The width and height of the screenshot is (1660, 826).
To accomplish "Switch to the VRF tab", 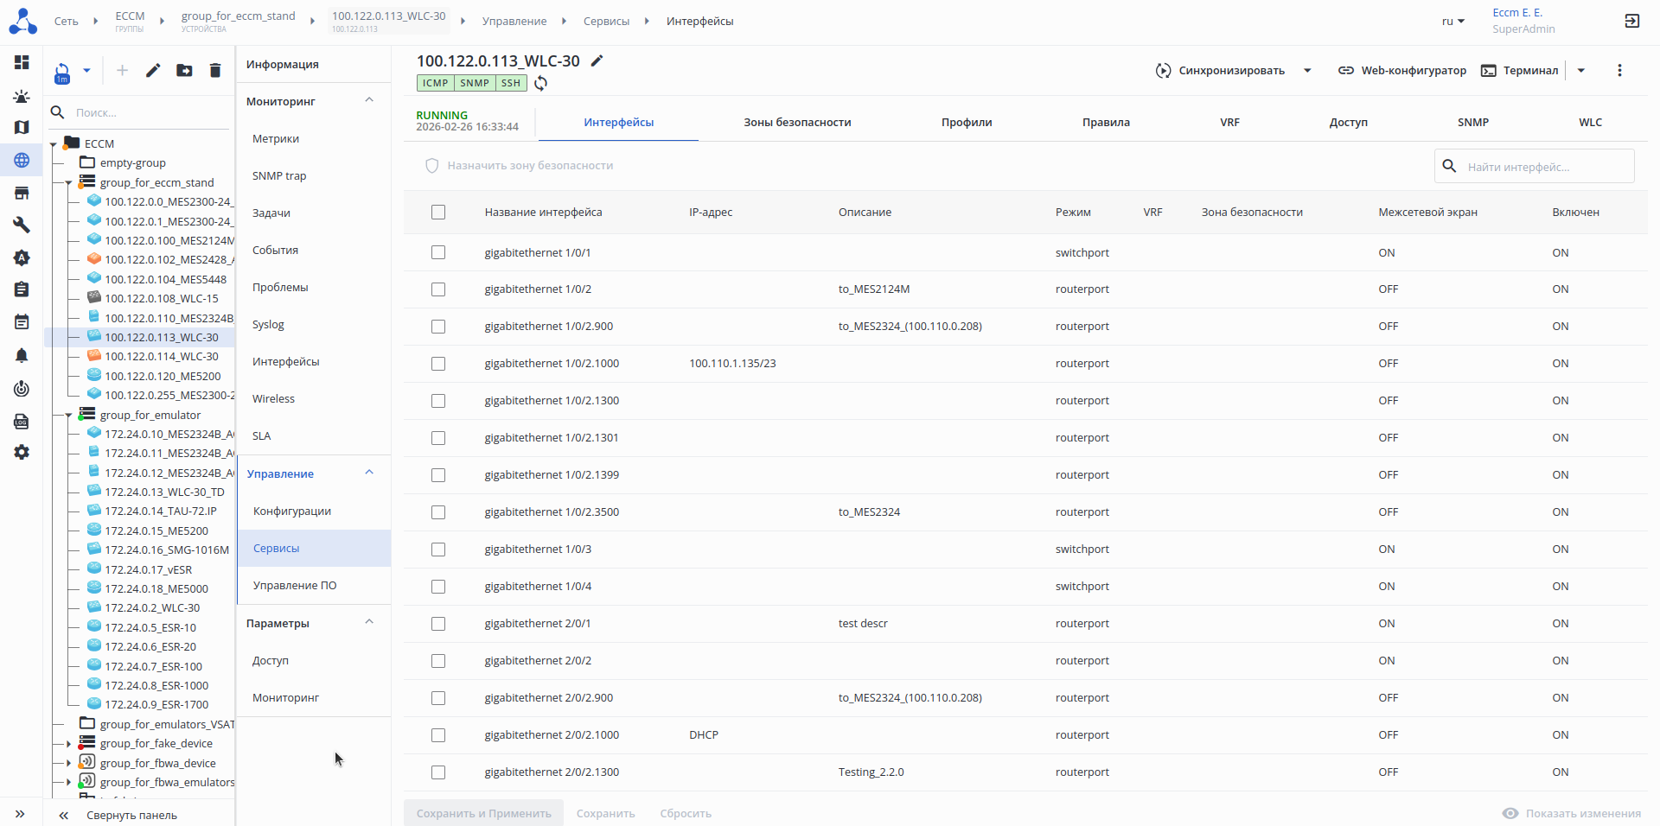I will tap(1229, 122).
